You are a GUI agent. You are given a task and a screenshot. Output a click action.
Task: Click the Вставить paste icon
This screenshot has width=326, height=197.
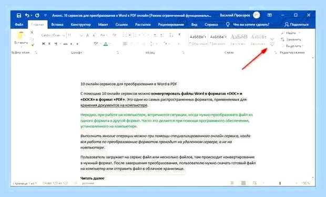coord(21,36)
